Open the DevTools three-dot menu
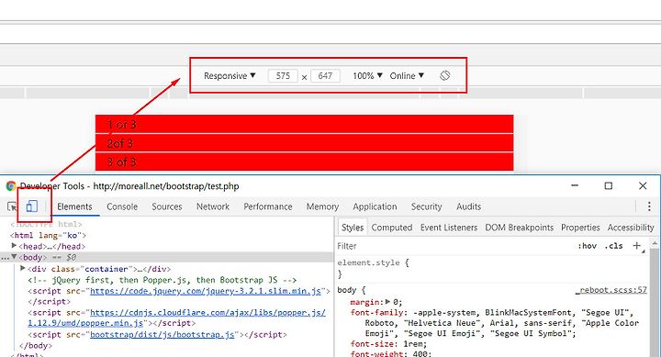The image size is (661, 357). click(649, 206)
